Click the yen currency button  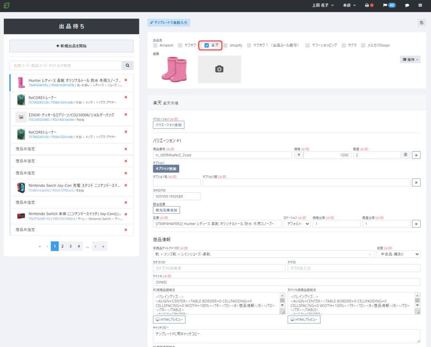[299, 155]
